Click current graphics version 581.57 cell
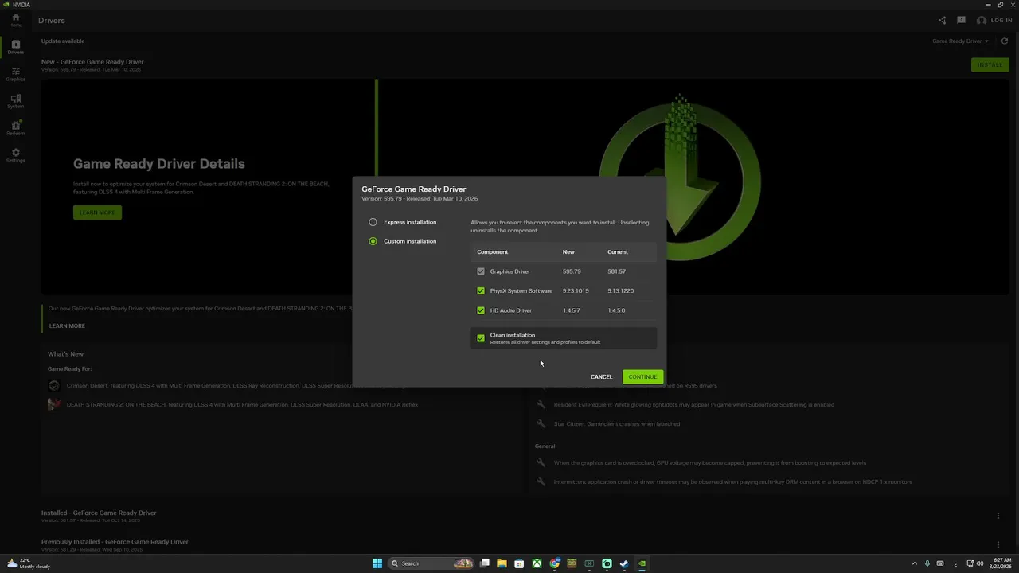Screen dimensions: 1019x573 click(x=616, y=271)
